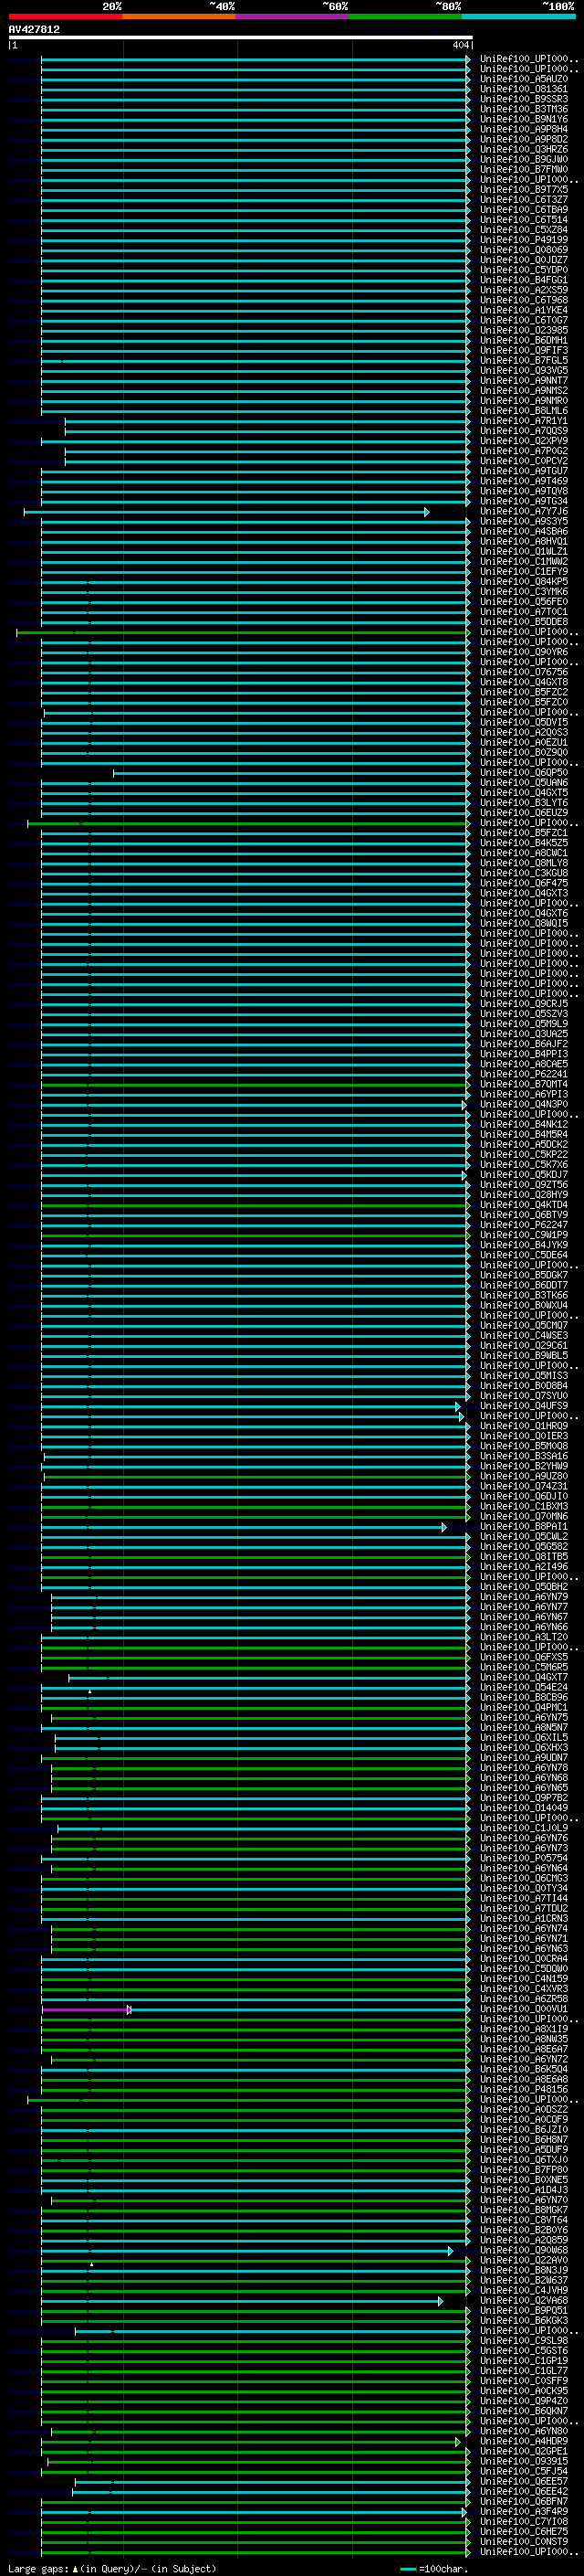Screen dimensions: 584x2576
Task: Select the UniRef100_Q08069 label
Action: click(524, 250)
